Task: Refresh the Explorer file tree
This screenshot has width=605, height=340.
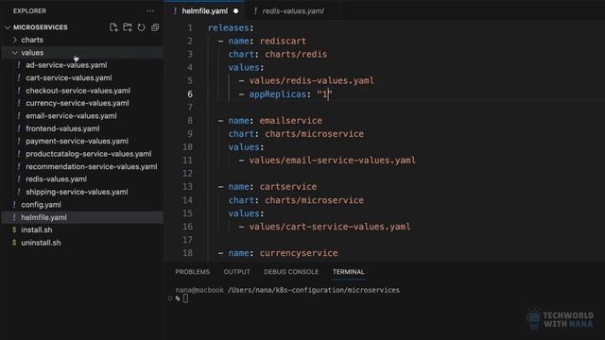Action: (141, 27)
